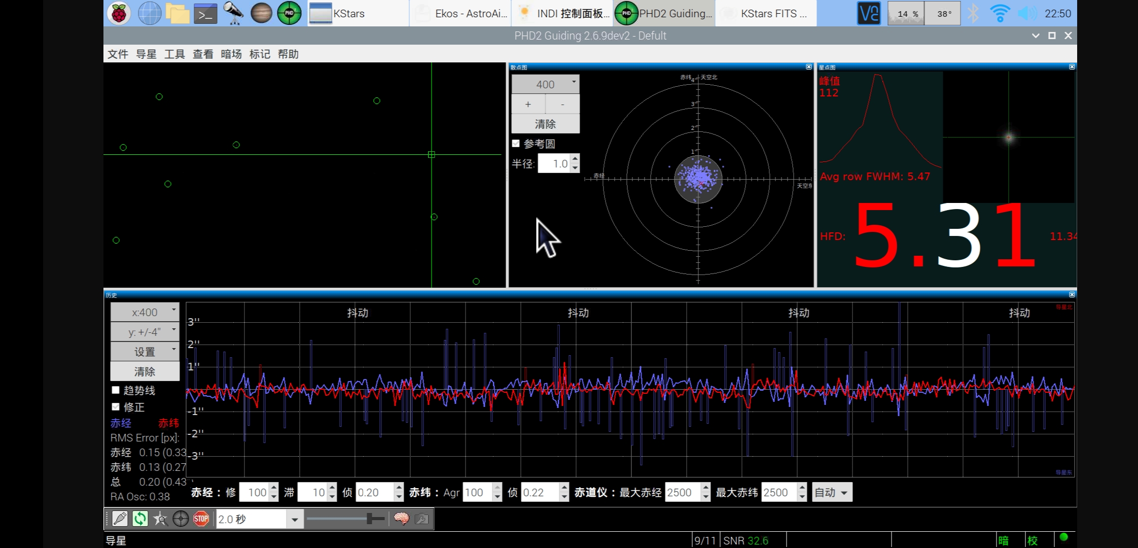Open 设置 settings dropdown in history
The image size is (1138, 548).
point(145,352)
